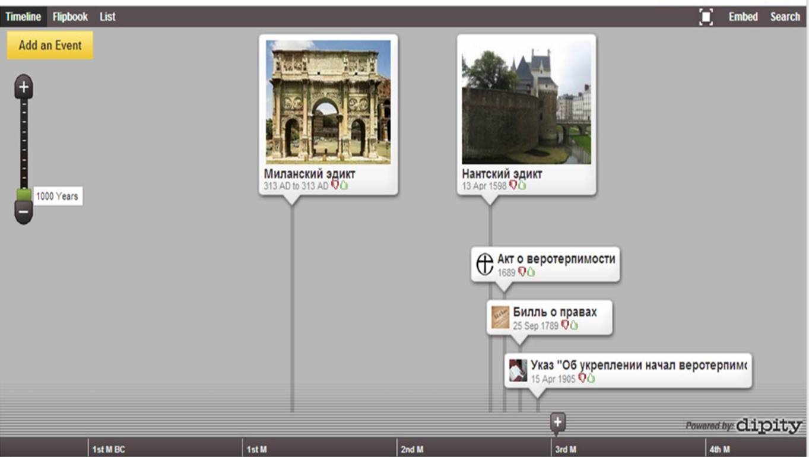The image size is (809, 457).
Task: Zoom out with the minus button
Action: (x=24, y=211)
